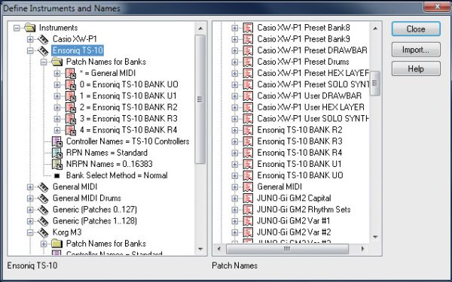
Task: Click the patch list icon for '2 = Ensoniq TS-10 BANK R2'
Action: pyautogui.click(x=70, y=108)
